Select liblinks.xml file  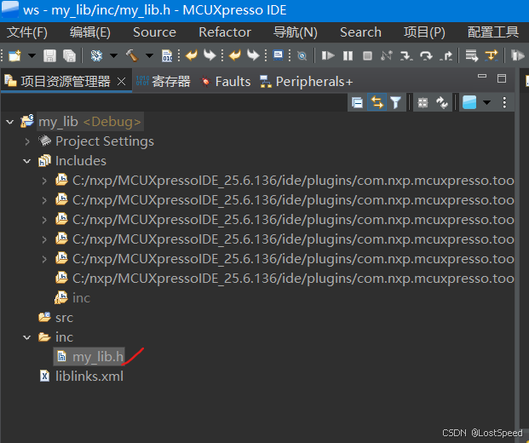click(x=89, y=377)
